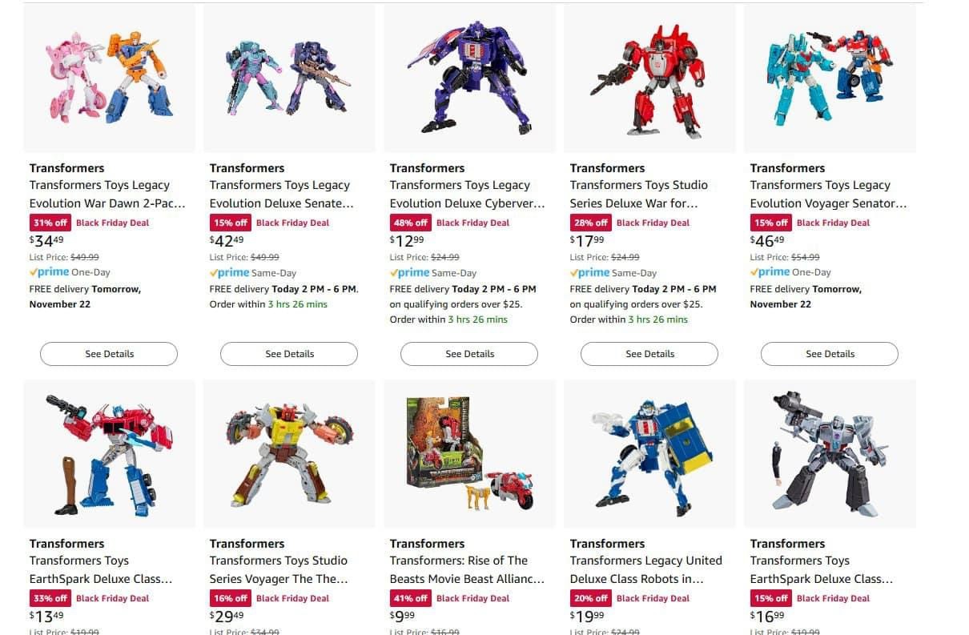
Task: Open the red Studio Series War for Cybertron image
Action: [649, 78]
